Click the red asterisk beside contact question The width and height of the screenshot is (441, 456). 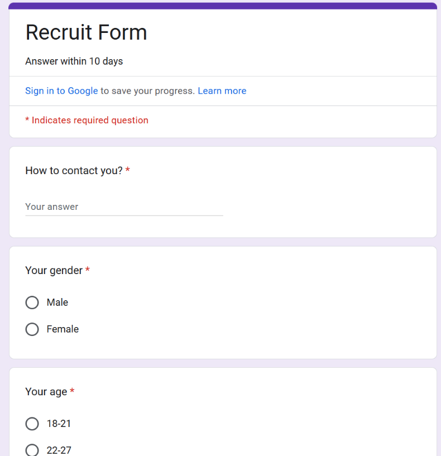coord(128,170)
